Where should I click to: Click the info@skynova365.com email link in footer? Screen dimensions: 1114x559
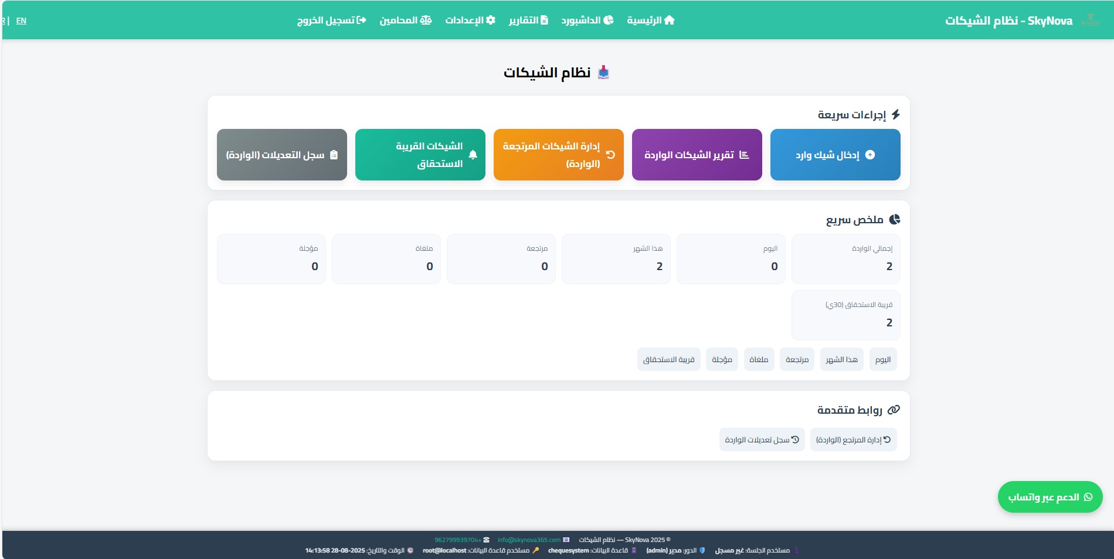529,540
